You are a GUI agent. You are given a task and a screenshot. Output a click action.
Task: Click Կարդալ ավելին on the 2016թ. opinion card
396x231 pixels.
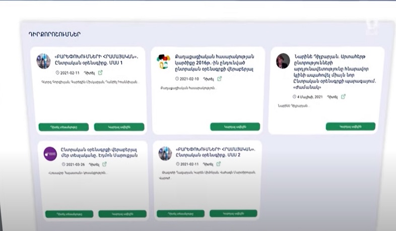235,127
